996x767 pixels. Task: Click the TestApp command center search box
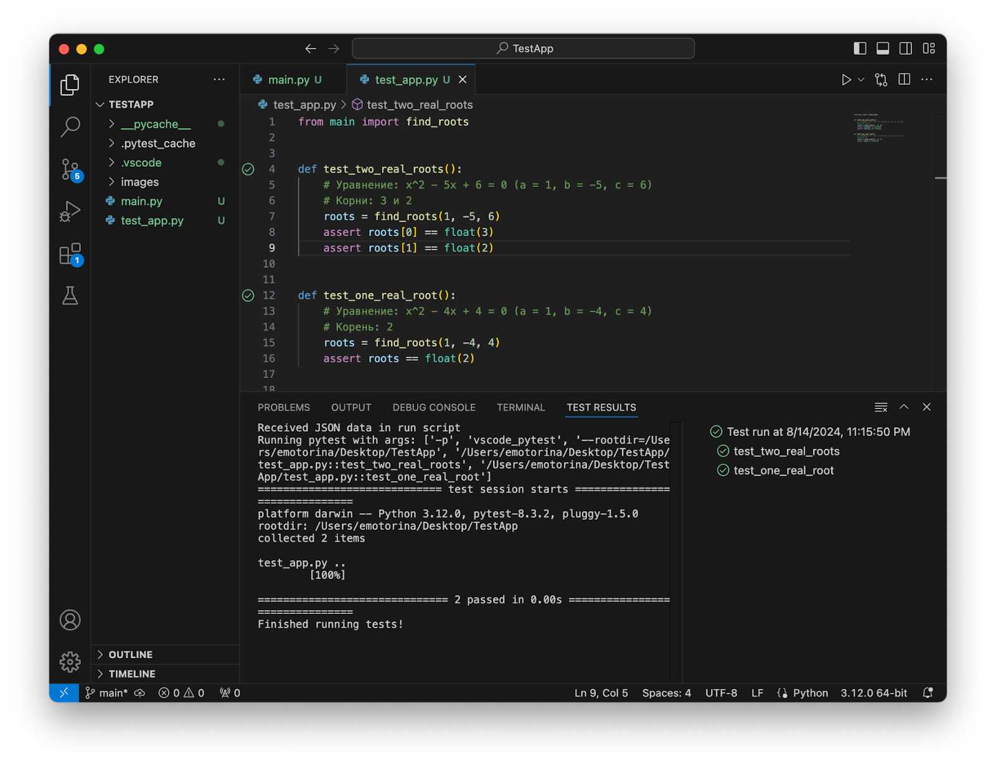523,49
